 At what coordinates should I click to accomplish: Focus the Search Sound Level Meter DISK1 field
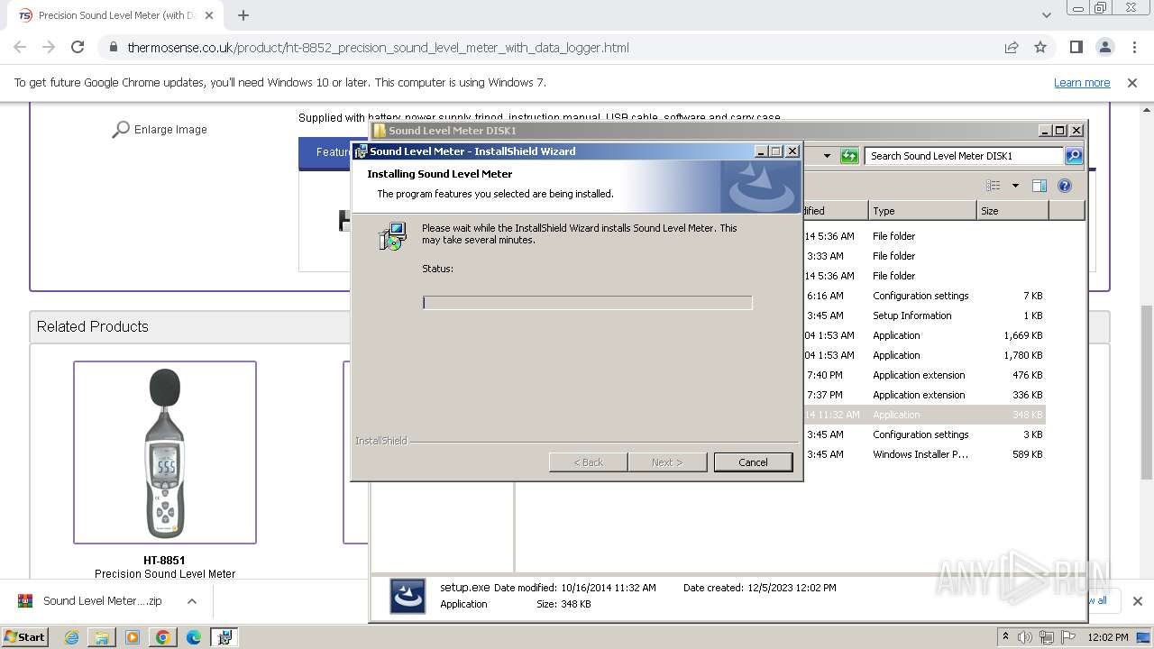coord(965,156)
